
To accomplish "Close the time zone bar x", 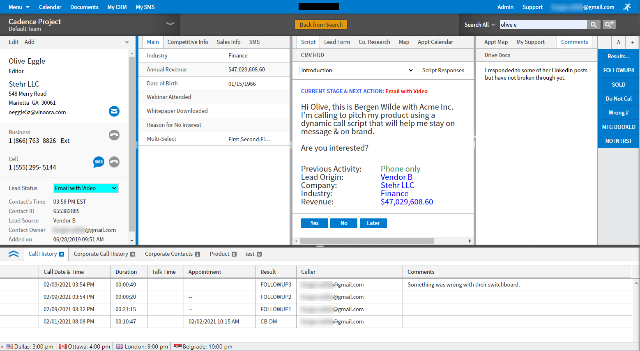I will [2, 346].
